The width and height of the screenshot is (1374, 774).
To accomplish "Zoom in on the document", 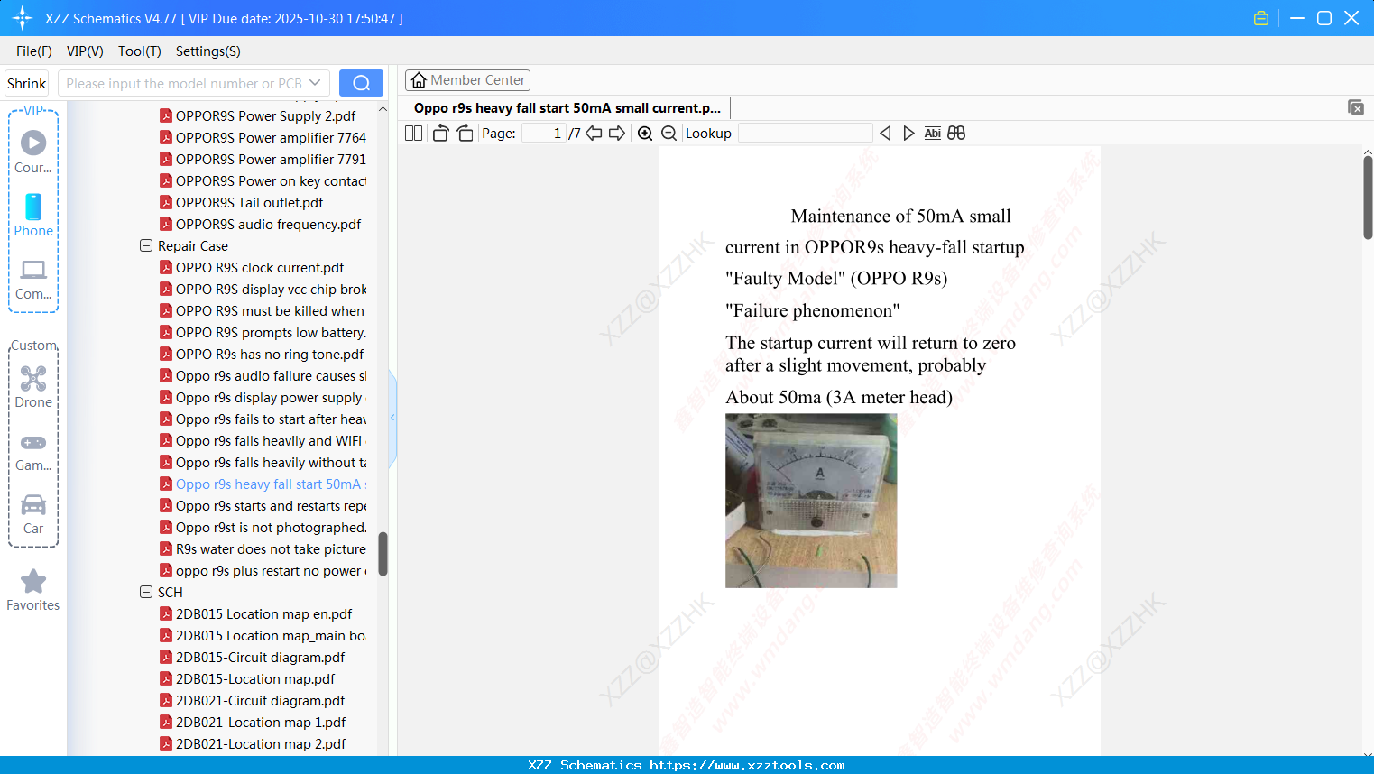I will point(645,134).
